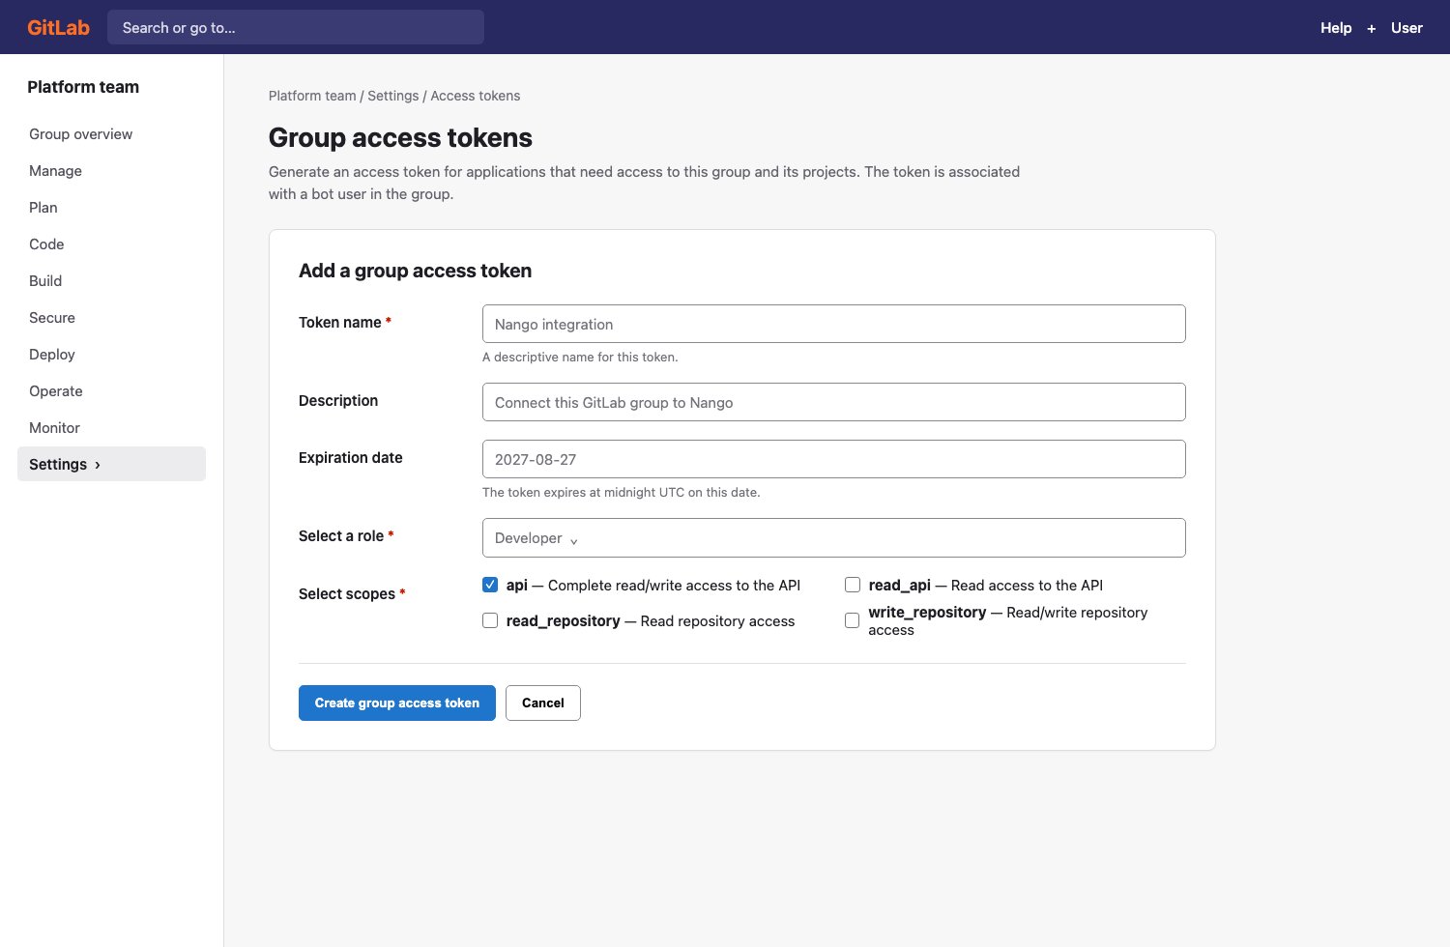Click the Cancel button
The image size is (1450, 947).
[543, 703]
